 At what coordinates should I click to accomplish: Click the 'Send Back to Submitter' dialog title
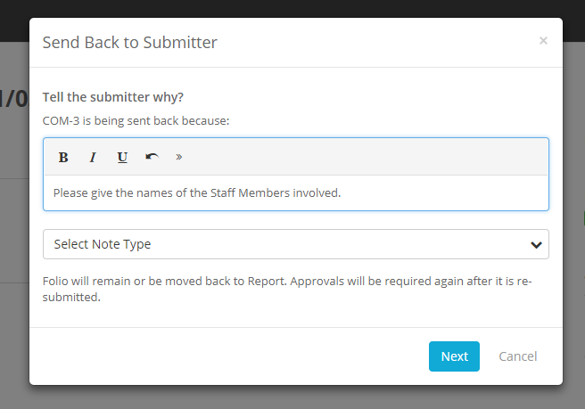[130, 43]
